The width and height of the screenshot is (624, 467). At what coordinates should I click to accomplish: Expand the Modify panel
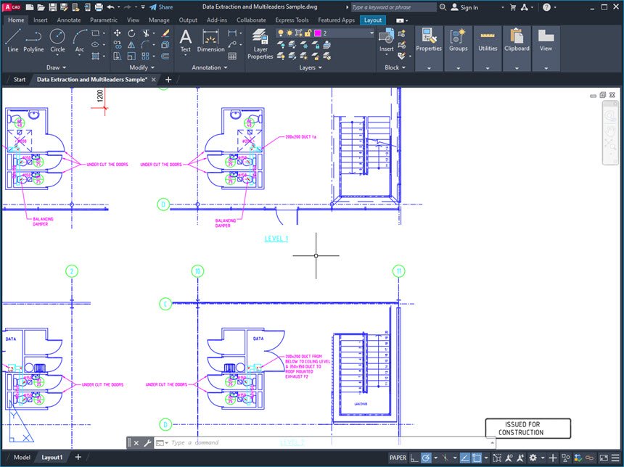(142, 67)
